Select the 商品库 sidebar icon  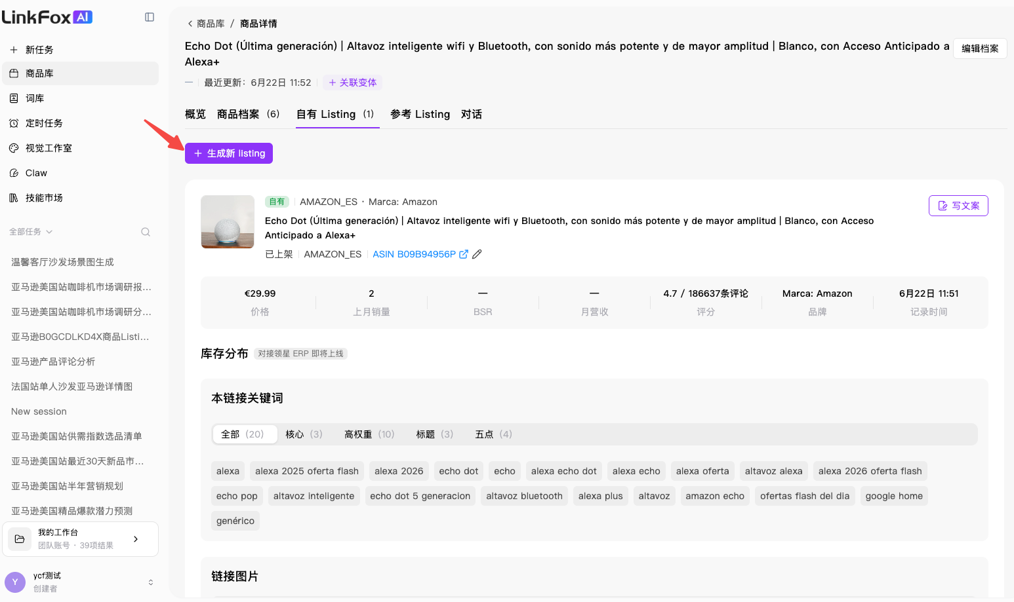click(14, 73)
